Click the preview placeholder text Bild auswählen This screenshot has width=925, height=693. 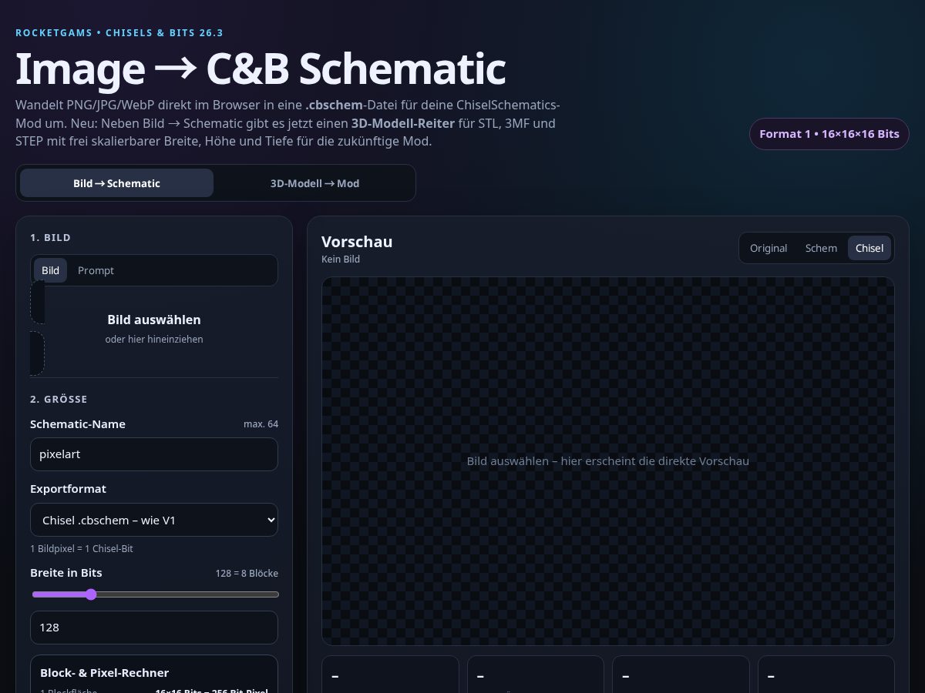coord(608,460)
